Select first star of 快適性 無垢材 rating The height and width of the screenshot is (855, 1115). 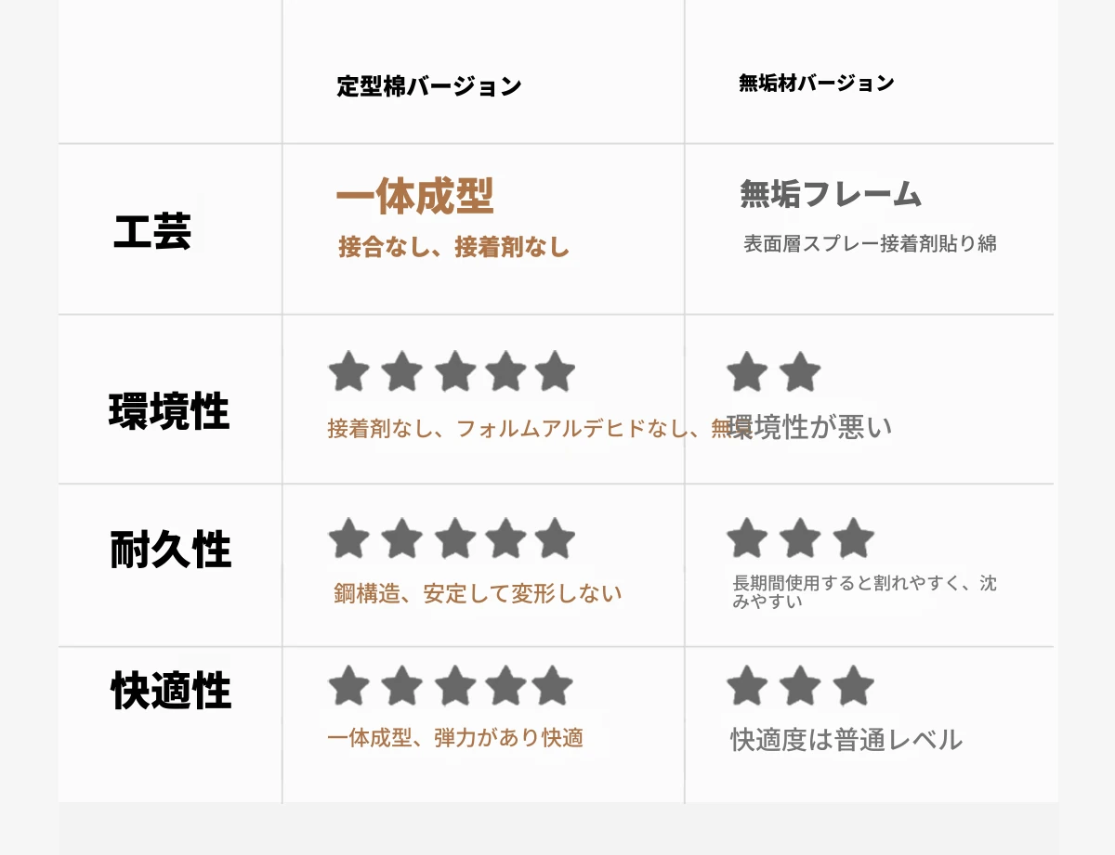pos(747,686)
